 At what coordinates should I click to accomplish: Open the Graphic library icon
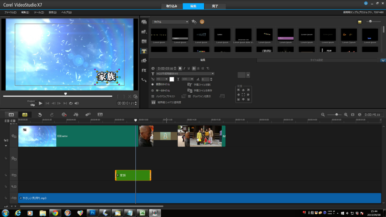click(x=144, y=61)
